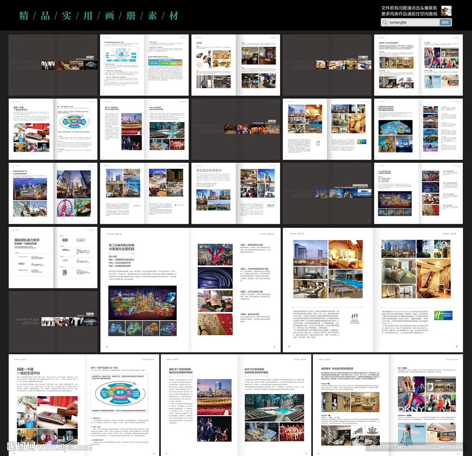
Task: Open the small spread titled 泰禾酒店和度假村
Action: 236,193
